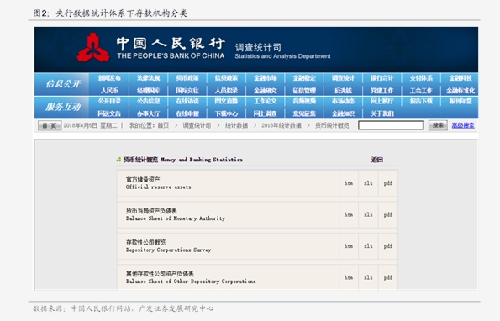500x321 pixels.
Task: Click into the search text field
Action: 391,125
